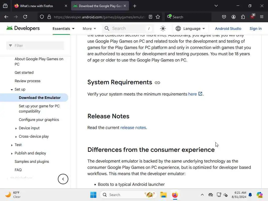Image resolution: width=268 pixels, height=201 pixels.
Task: Open the weather widget showing 60°F Clear
Action: pos(13,195)
